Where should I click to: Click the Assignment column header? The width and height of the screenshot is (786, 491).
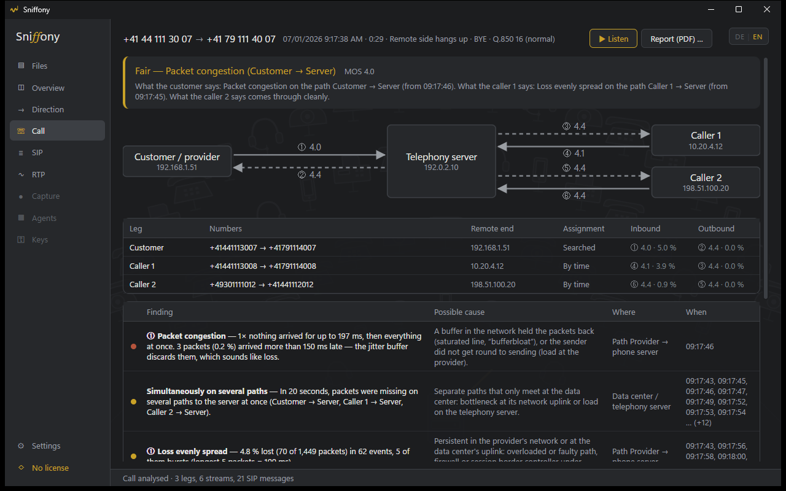583,229
